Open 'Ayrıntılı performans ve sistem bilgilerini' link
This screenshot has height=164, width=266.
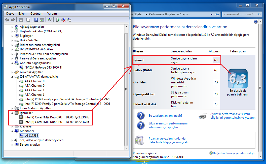pos(233,116)
